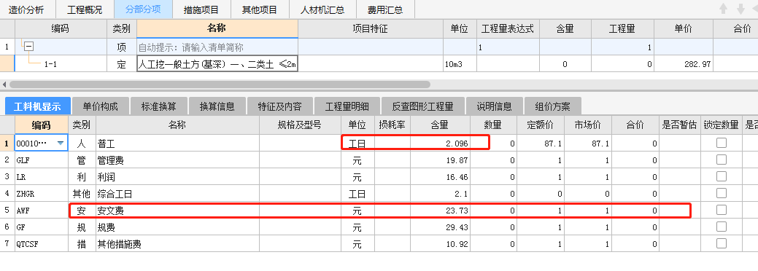Select the 工料机显示 tab
The image size is (758, 271).
(38, 106)
